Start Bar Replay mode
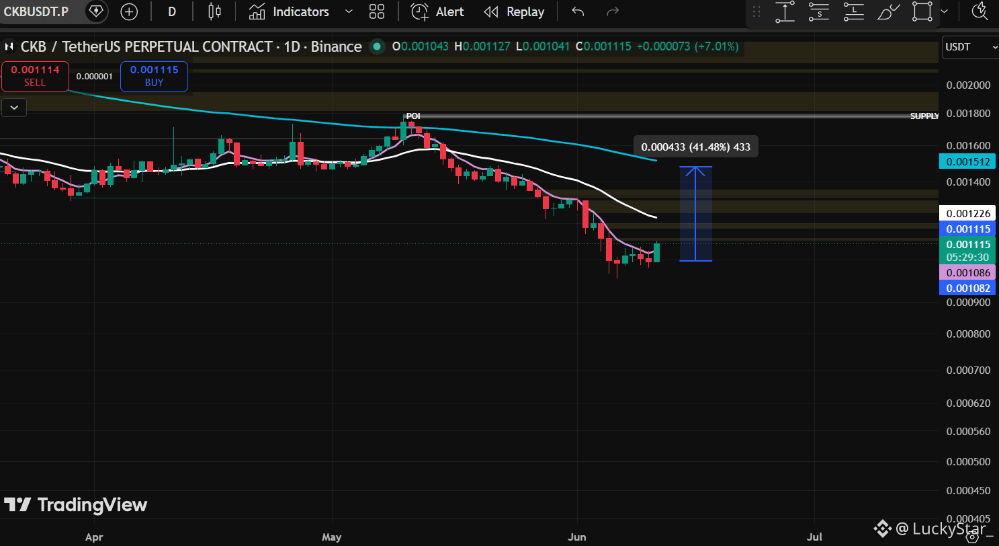 514,11
